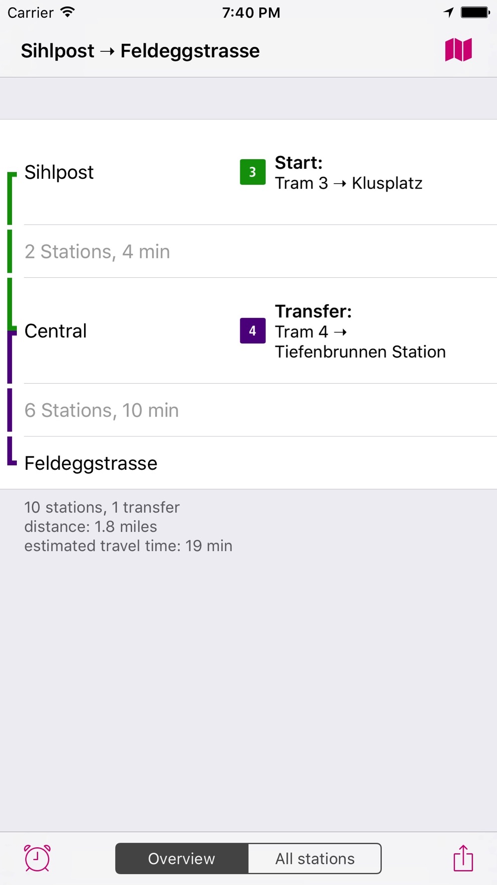This screenshot has height=885, width=497.
Task: Click the green route line segment
Action: [10, 250]
